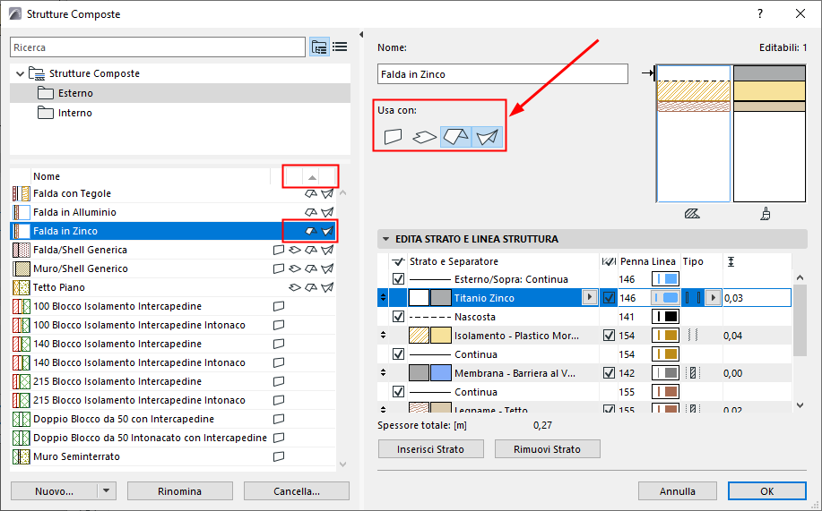Open Nuovo button dropdown arrow
The image size is (822, 511).
coord(107,491)
